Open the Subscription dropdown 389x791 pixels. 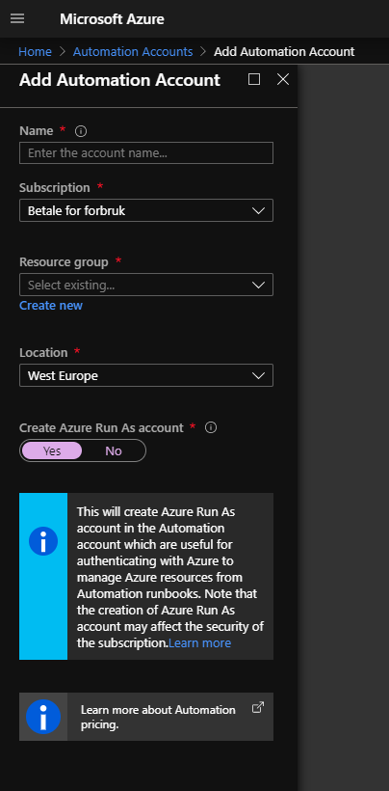click(x=146, y=210)
